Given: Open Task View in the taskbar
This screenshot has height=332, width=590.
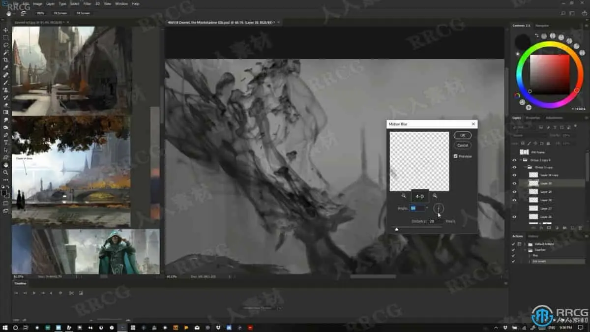Looking at the screenshot, I should coord(27,327).
